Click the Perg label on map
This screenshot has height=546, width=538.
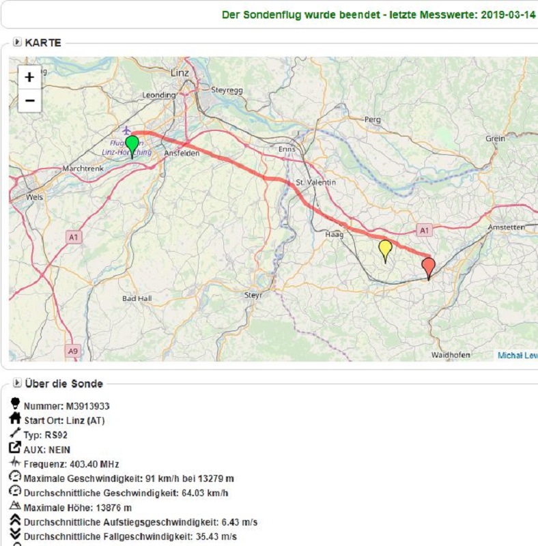click(x=373, y=119)
